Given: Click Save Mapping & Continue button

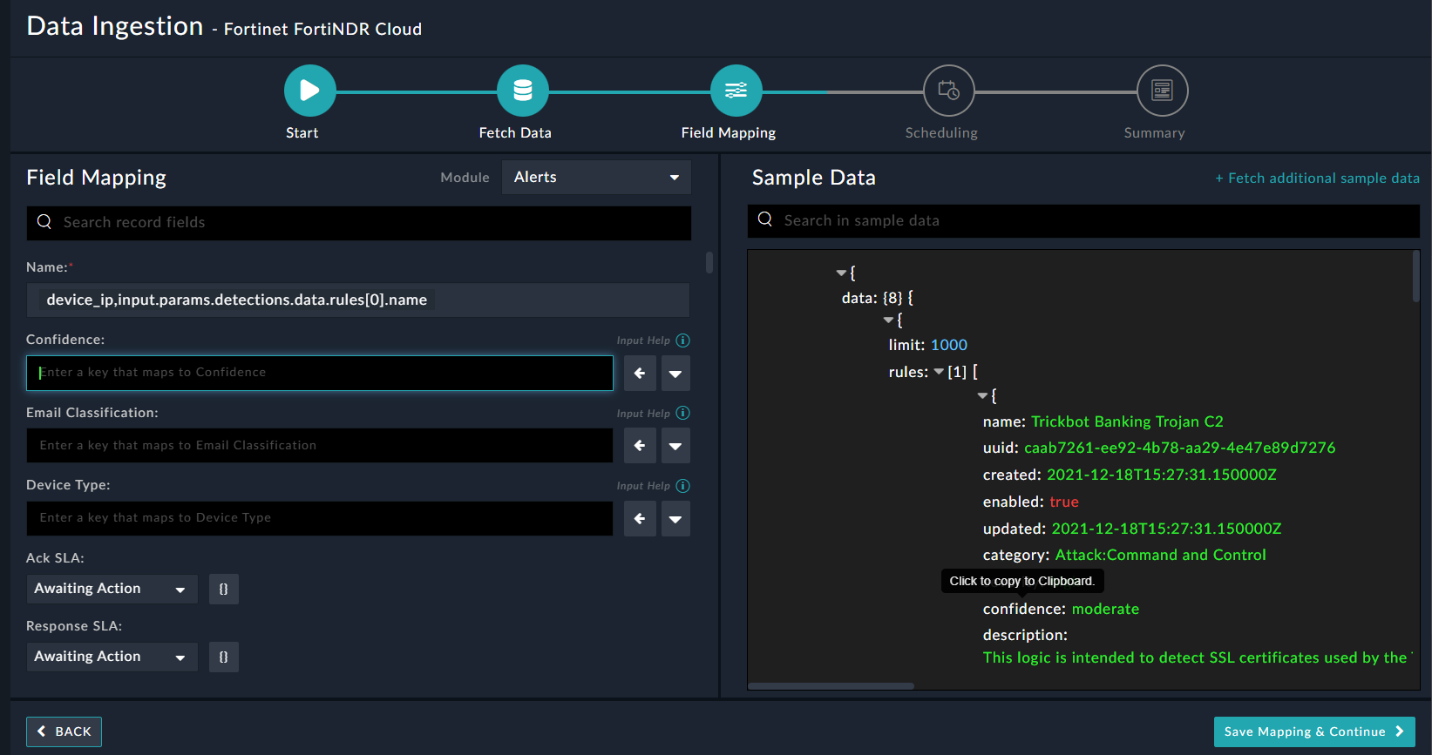Looking at the screenshot, I should pyautogui.click(x=1313, y=731).
